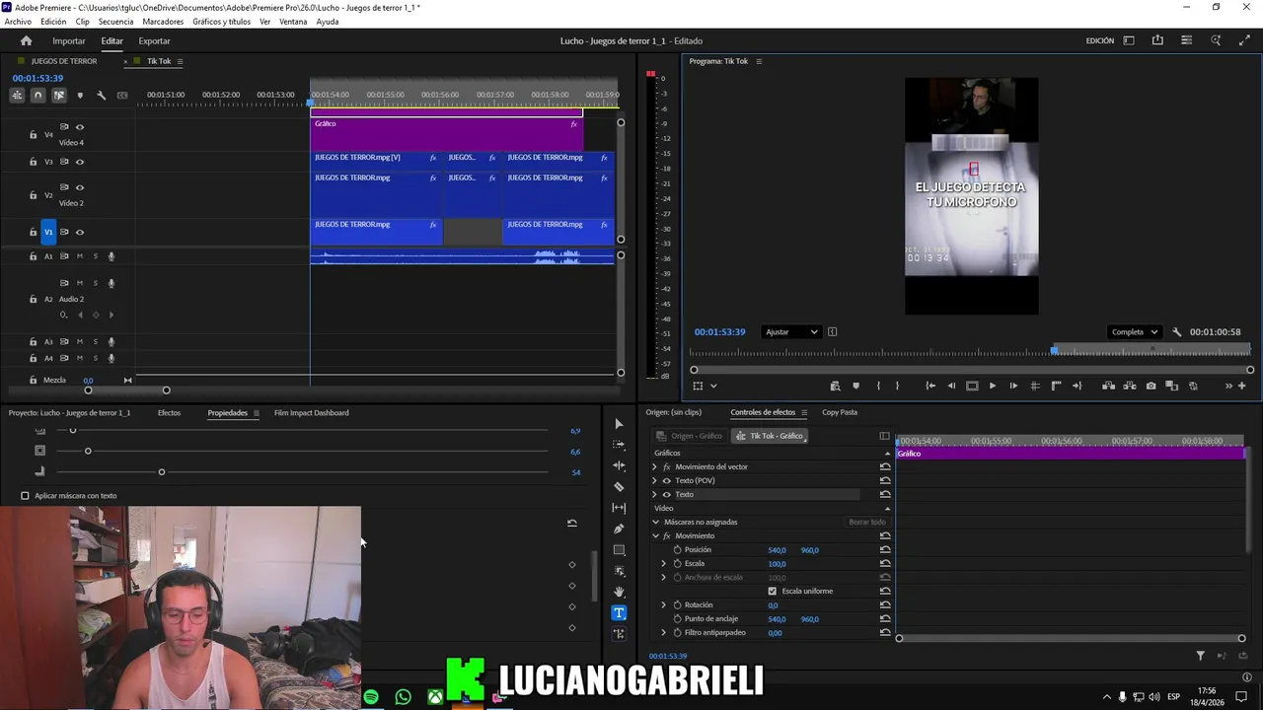This screenshot has height=710, width=1263.
Task: Open the Archivo menu
Action: click(18, 22)
